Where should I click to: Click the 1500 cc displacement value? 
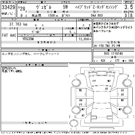pos(53,16)
